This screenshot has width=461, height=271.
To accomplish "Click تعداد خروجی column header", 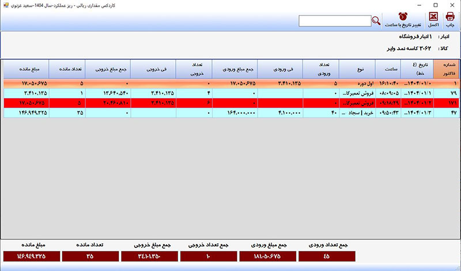I will pyautogui.click(x=194, y=69).
